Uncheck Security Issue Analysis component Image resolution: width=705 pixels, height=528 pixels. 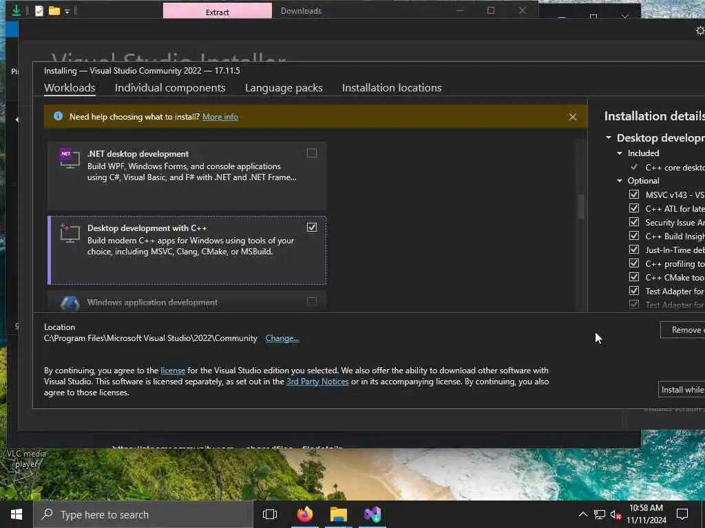(634, 222)
